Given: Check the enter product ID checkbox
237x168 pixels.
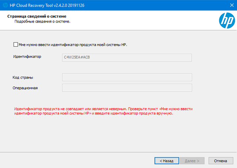Looking at the screenshot, I should click(16, 44).
